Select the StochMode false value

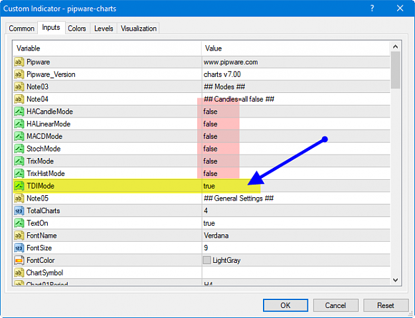pos(210,149)
